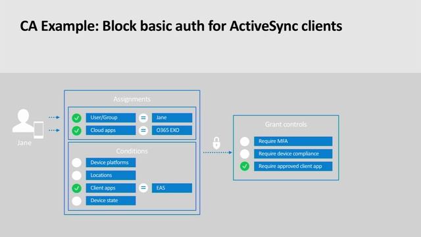Click the empty circle beside Device platforms
Image resolution: width=421 pixels, height=237 pixels.
76,163
